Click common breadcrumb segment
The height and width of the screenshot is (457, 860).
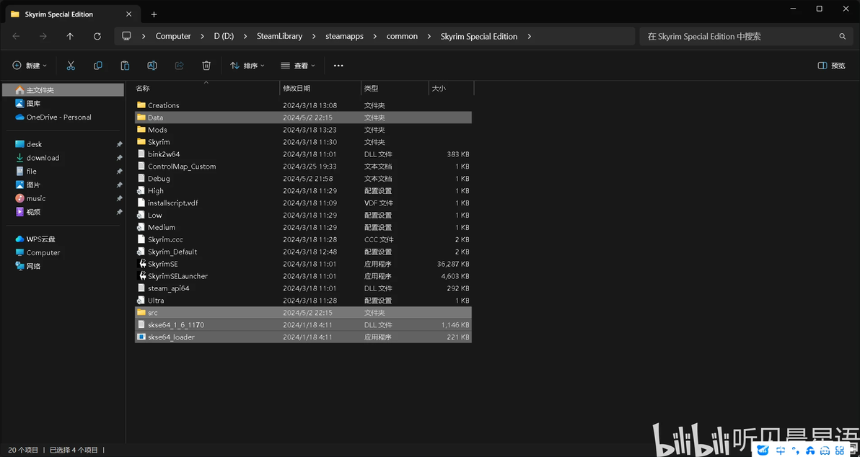[402, 37]
